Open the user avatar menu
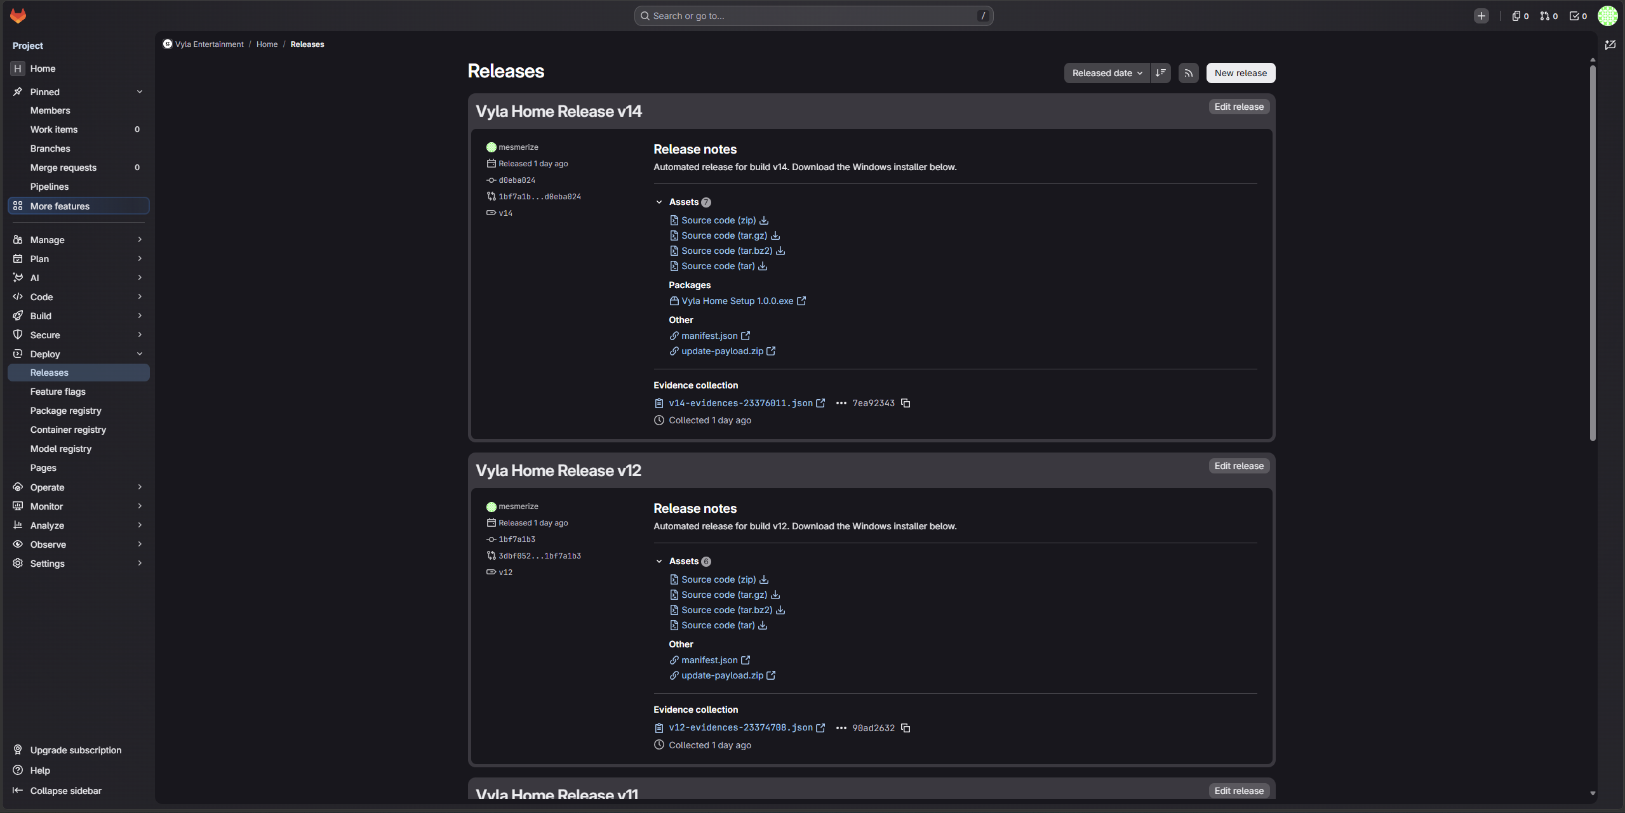 [x=1607, y=16]
